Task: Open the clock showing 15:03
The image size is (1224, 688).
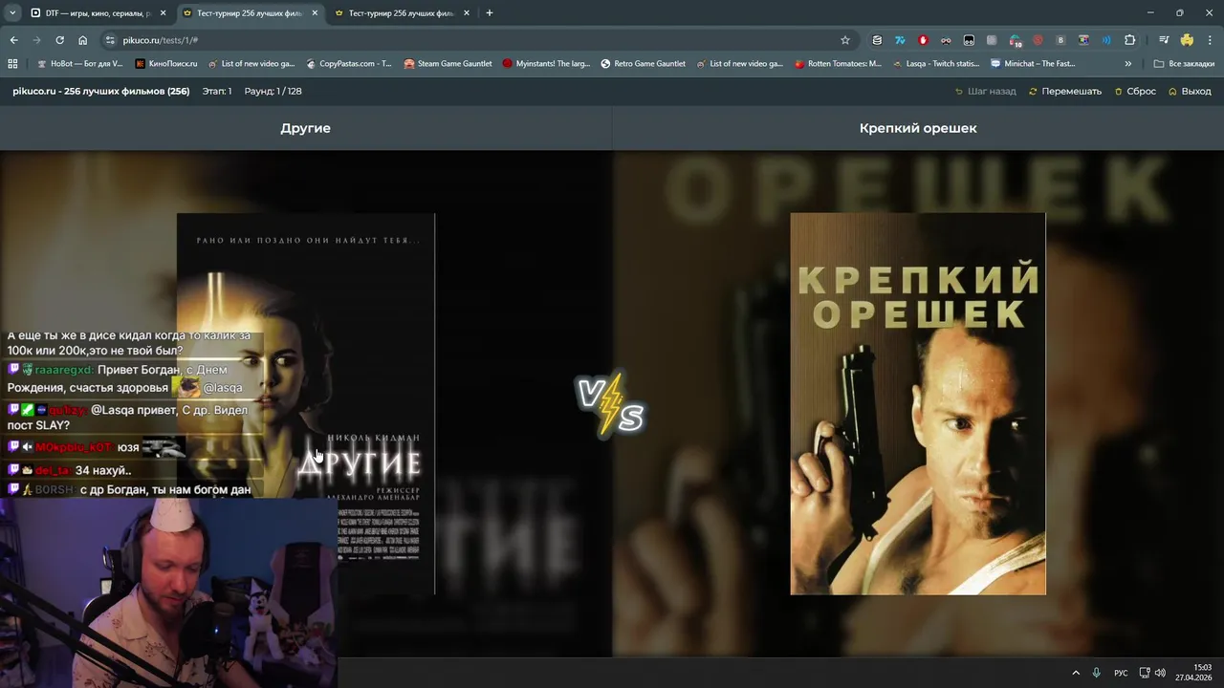Action: pyautogui.click(x=1193, y=673)
